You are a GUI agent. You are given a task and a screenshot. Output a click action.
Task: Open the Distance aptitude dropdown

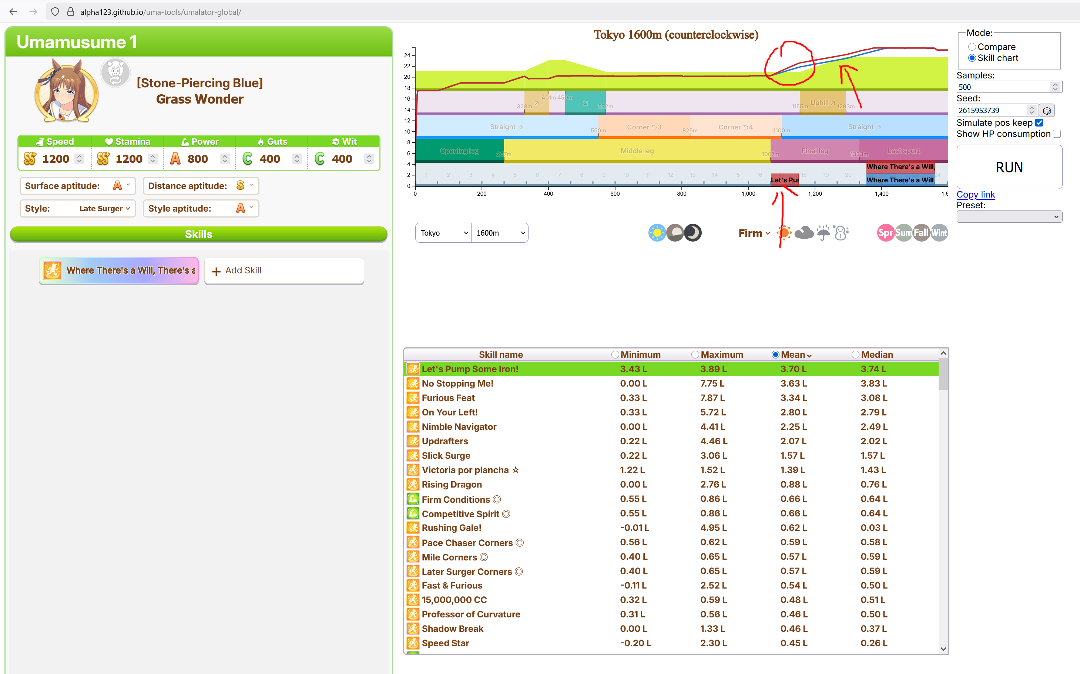click(x=201, y=186)
